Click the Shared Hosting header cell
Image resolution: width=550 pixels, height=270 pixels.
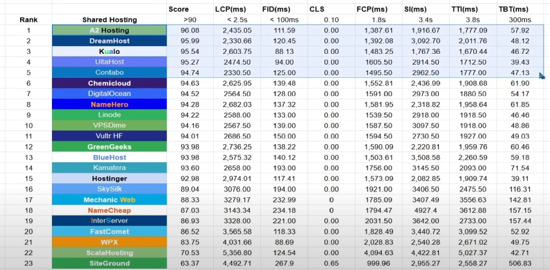point(109,20)
